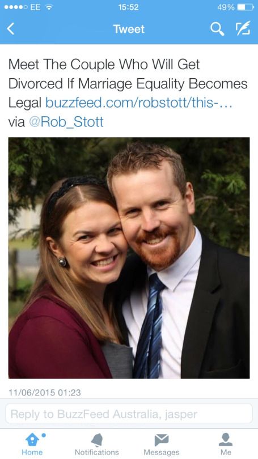Tap the Tweet title in header
Screen dimensions: 258x459
[129, 29]
